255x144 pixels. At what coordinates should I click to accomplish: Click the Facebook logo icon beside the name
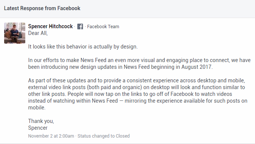pyautogui.click(x=80, y=26)
